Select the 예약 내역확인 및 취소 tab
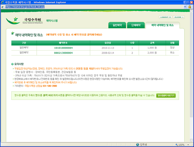The width and height of the screenshot is (194, 147). pos(163,25)
